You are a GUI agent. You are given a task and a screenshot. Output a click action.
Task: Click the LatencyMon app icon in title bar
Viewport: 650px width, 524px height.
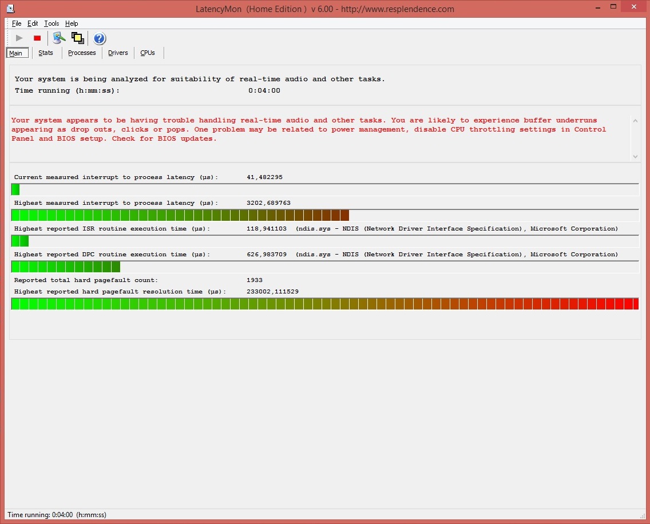[10, 8]
